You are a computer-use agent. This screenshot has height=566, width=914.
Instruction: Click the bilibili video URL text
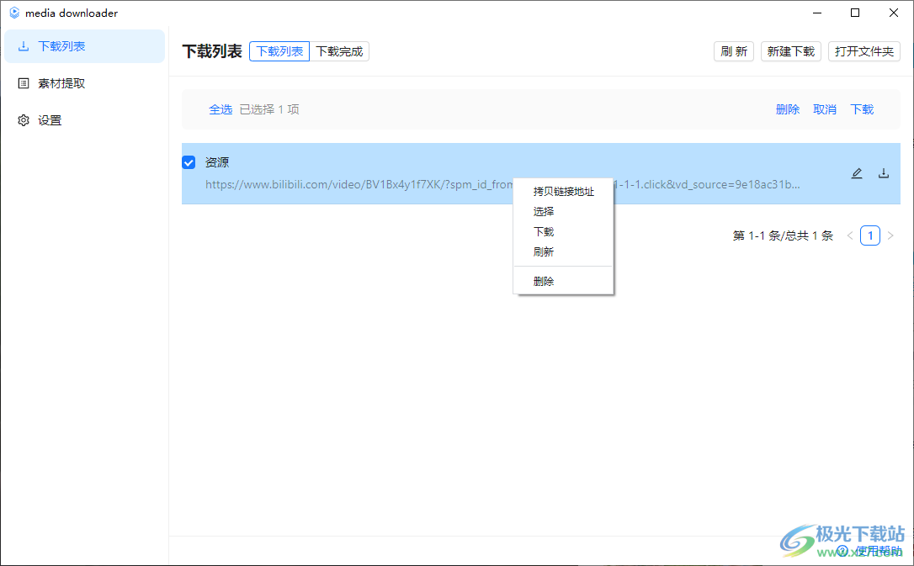[502, 184]
